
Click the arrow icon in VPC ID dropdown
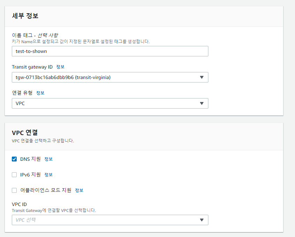[202, 220]
